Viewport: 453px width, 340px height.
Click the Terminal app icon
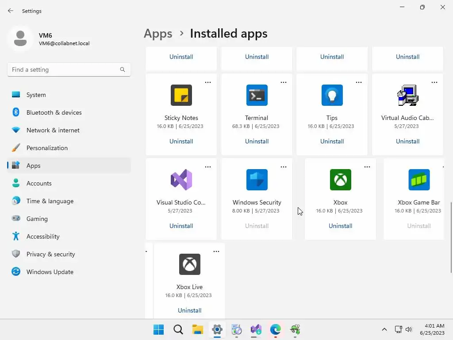[257, 95]
